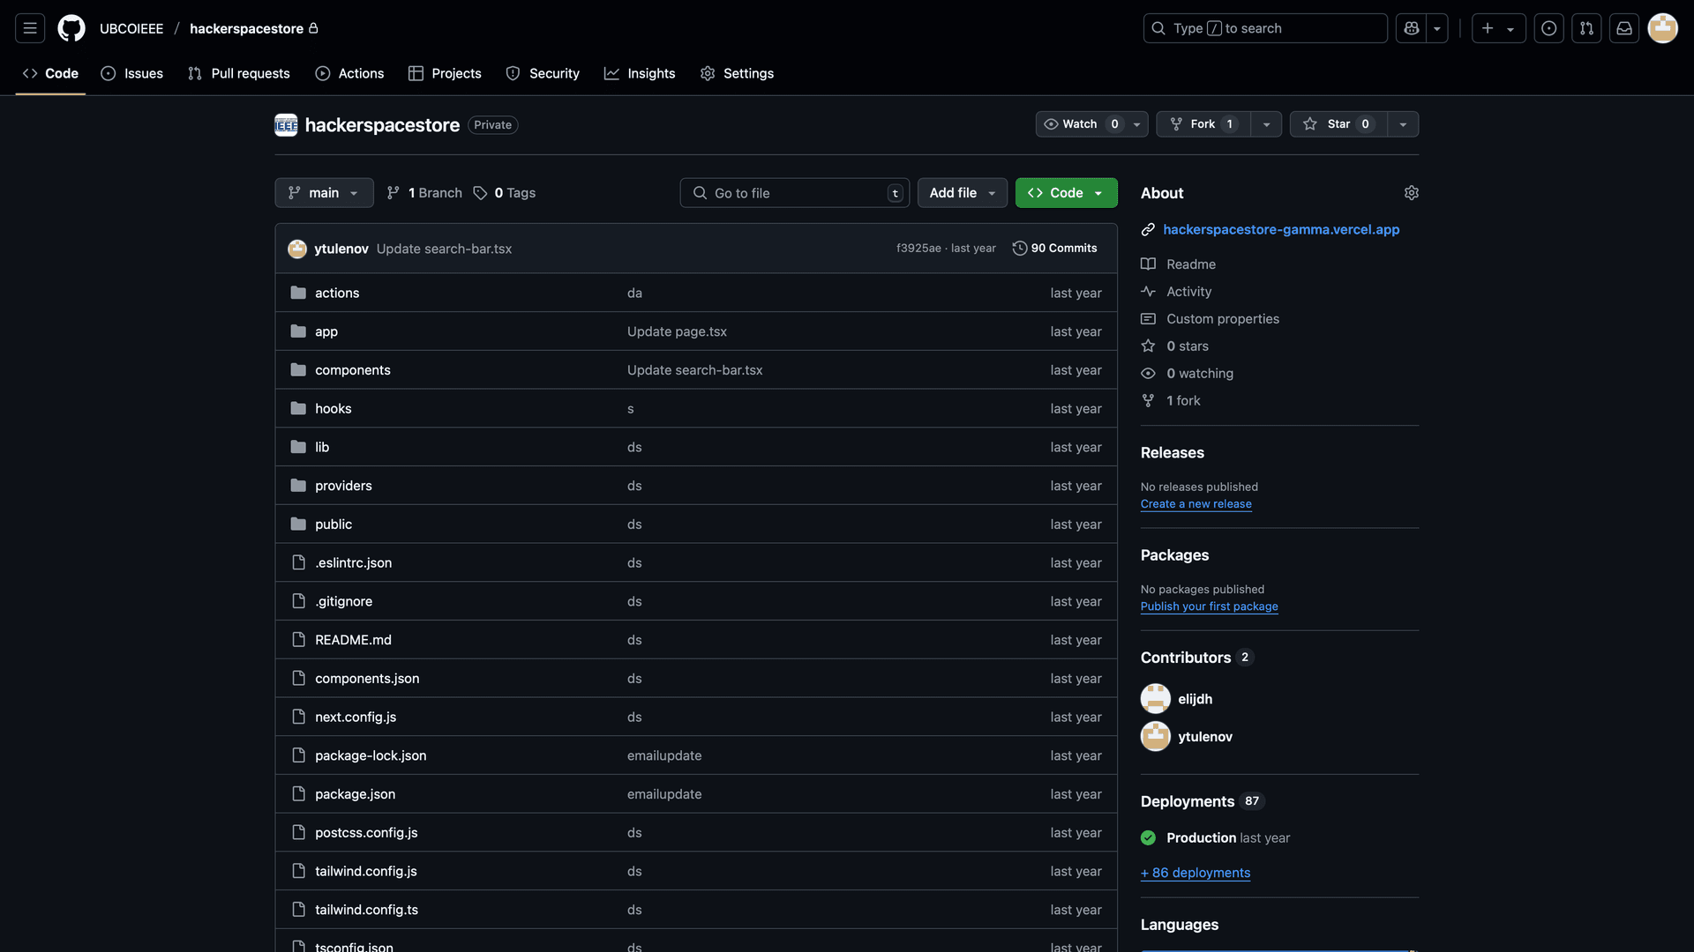
Task: Open the Actions tab
Action: (x=349, y=73)
